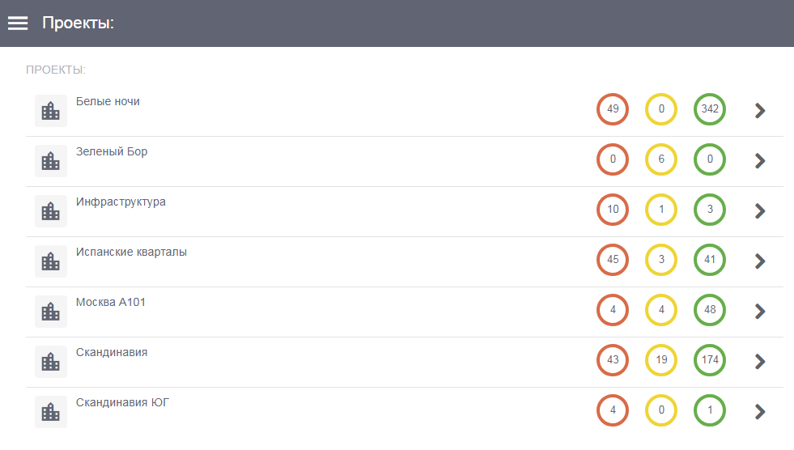Expand the Зеленый Бор row arrow
Viewport: 794px width, 450px height.
pyautogui.click(x=759, y=160)
